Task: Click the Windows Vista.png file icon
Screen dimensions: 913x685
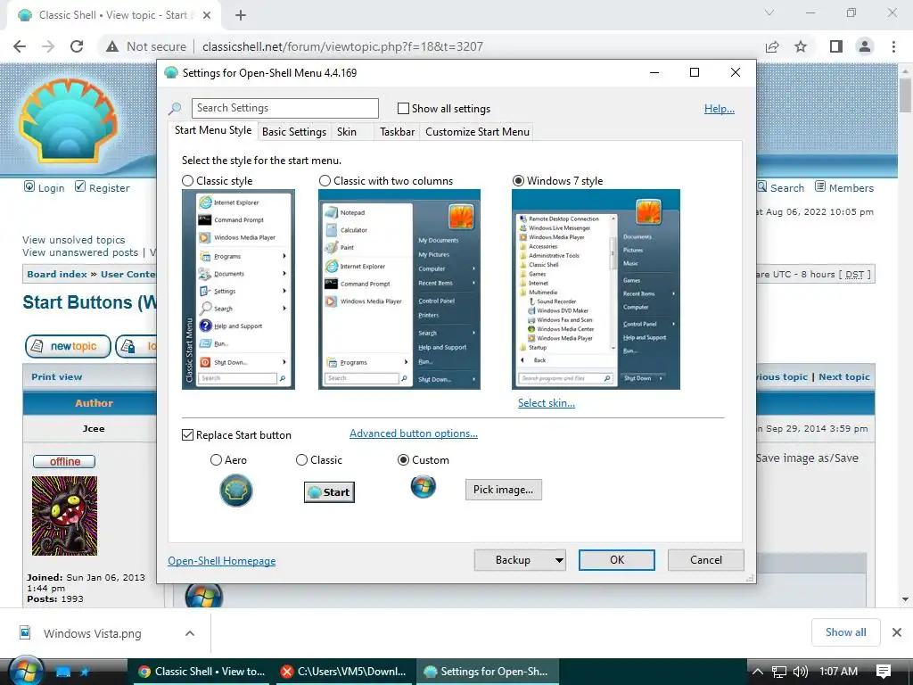Action: pos(25,632)
